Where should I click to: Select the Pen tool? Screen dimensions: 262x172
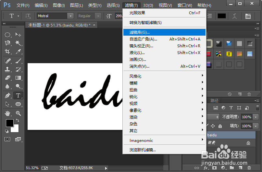click(x=7, y=96)
